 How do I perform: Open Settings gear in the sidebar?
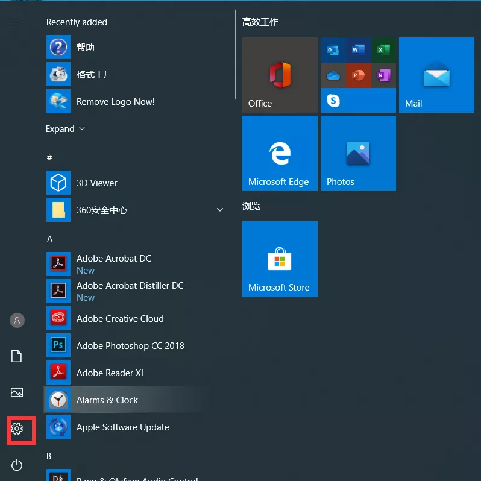tap(17, 429)
